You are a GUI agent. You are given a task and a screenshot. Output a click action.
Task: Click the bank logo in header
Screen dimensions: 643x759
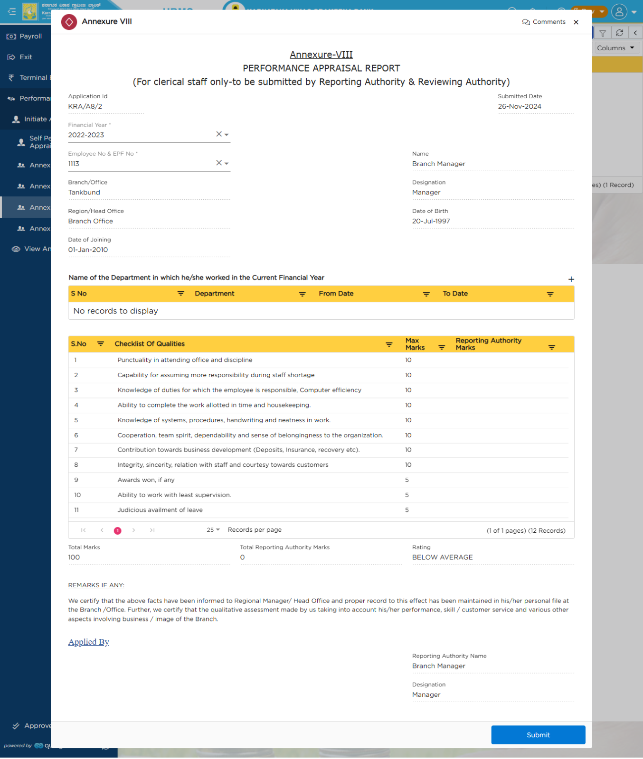[30, 11]
